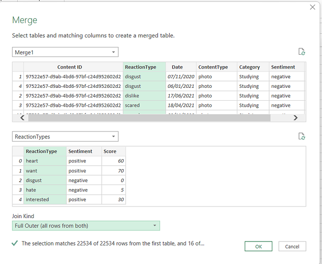Click refresh preview icon beside Merge1 table
Screen dimensions: 322x264
click(301, 52)
